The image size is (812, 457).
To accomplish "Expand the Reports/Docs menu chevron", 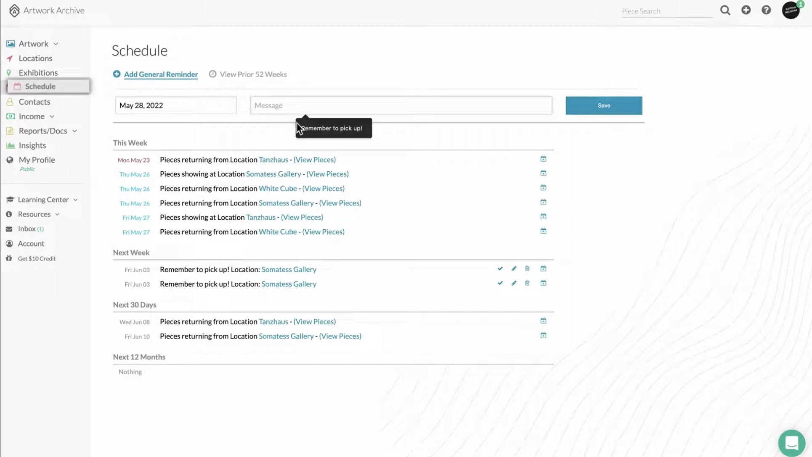I will [x=74, y=131].
